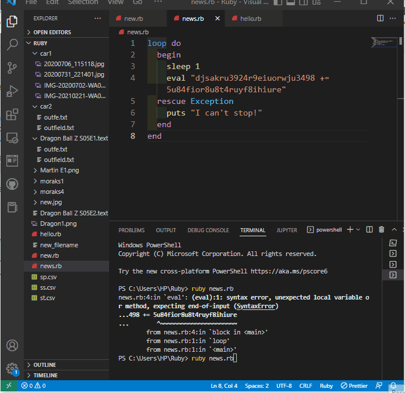Show notifications using the bell icon

(x=394, y=385)
